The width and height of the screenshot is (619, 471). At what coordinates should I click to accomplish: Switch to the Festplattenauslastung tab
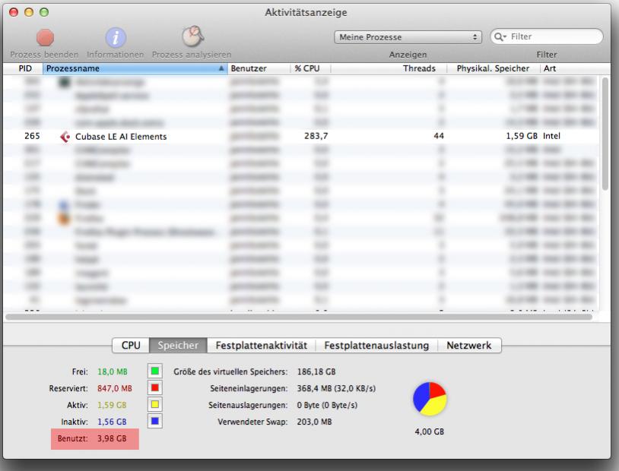(376, 346)
